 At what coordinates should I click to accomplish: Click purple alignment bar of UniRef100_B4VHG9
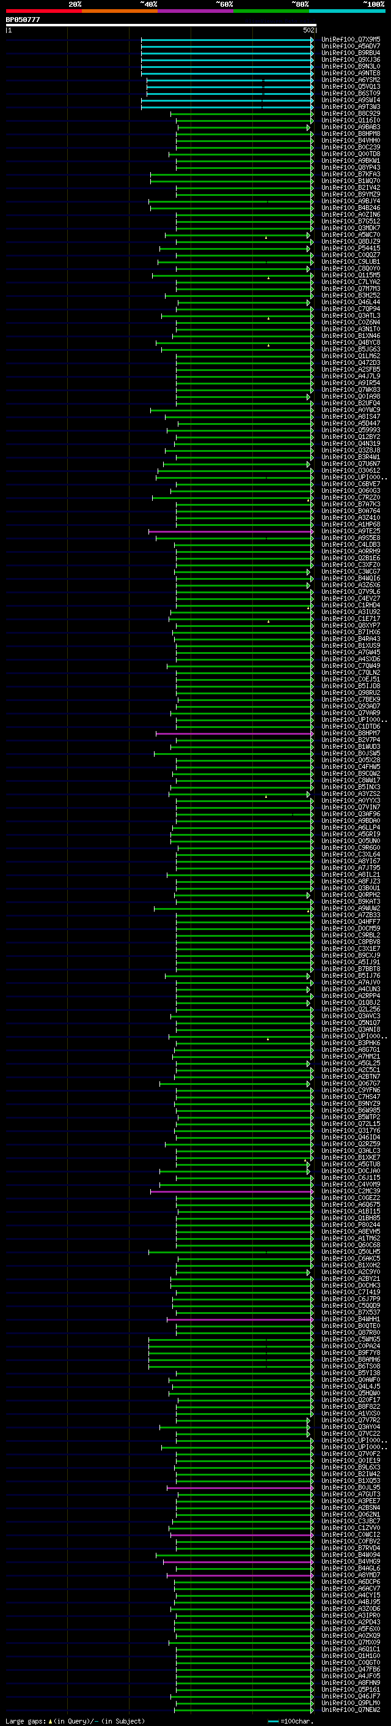238,1562
